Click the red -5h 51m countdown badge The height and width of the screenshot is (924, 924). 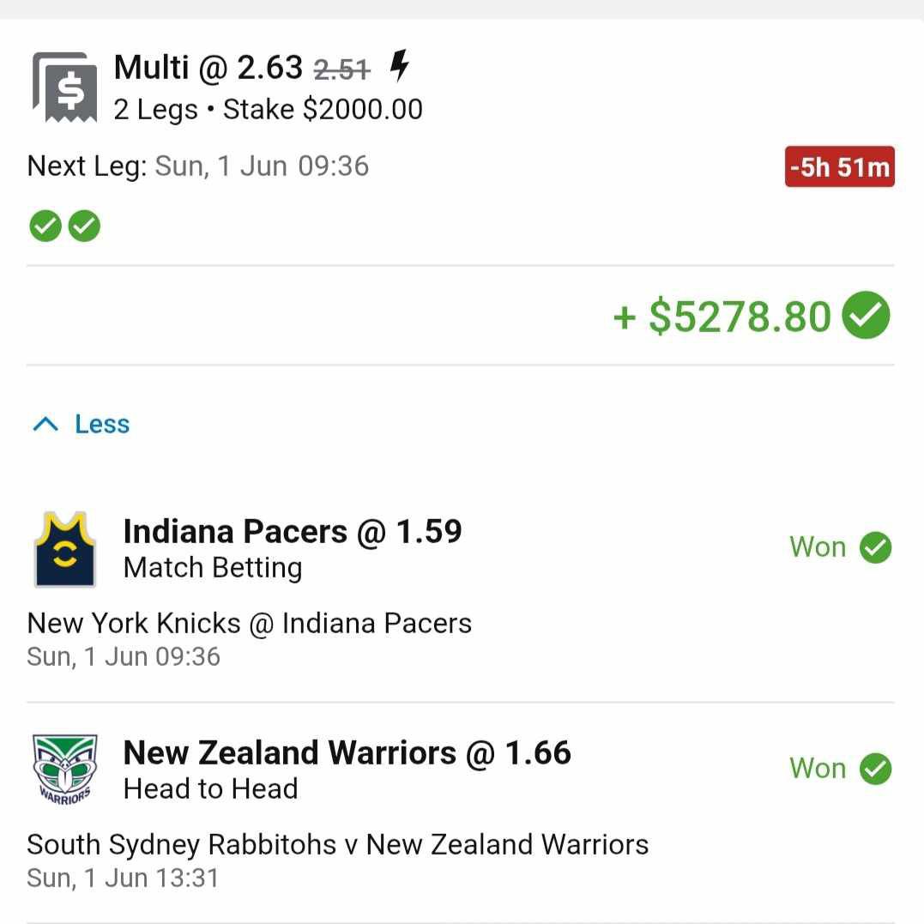pyautogui.click(x=839, y=166)
